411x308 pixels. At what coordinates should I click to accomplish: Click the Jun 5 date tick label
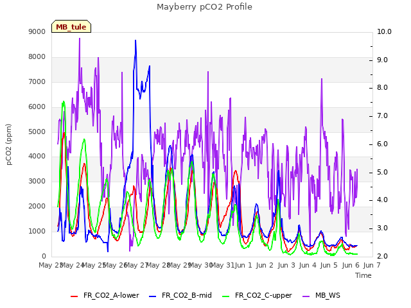point(329,265)
